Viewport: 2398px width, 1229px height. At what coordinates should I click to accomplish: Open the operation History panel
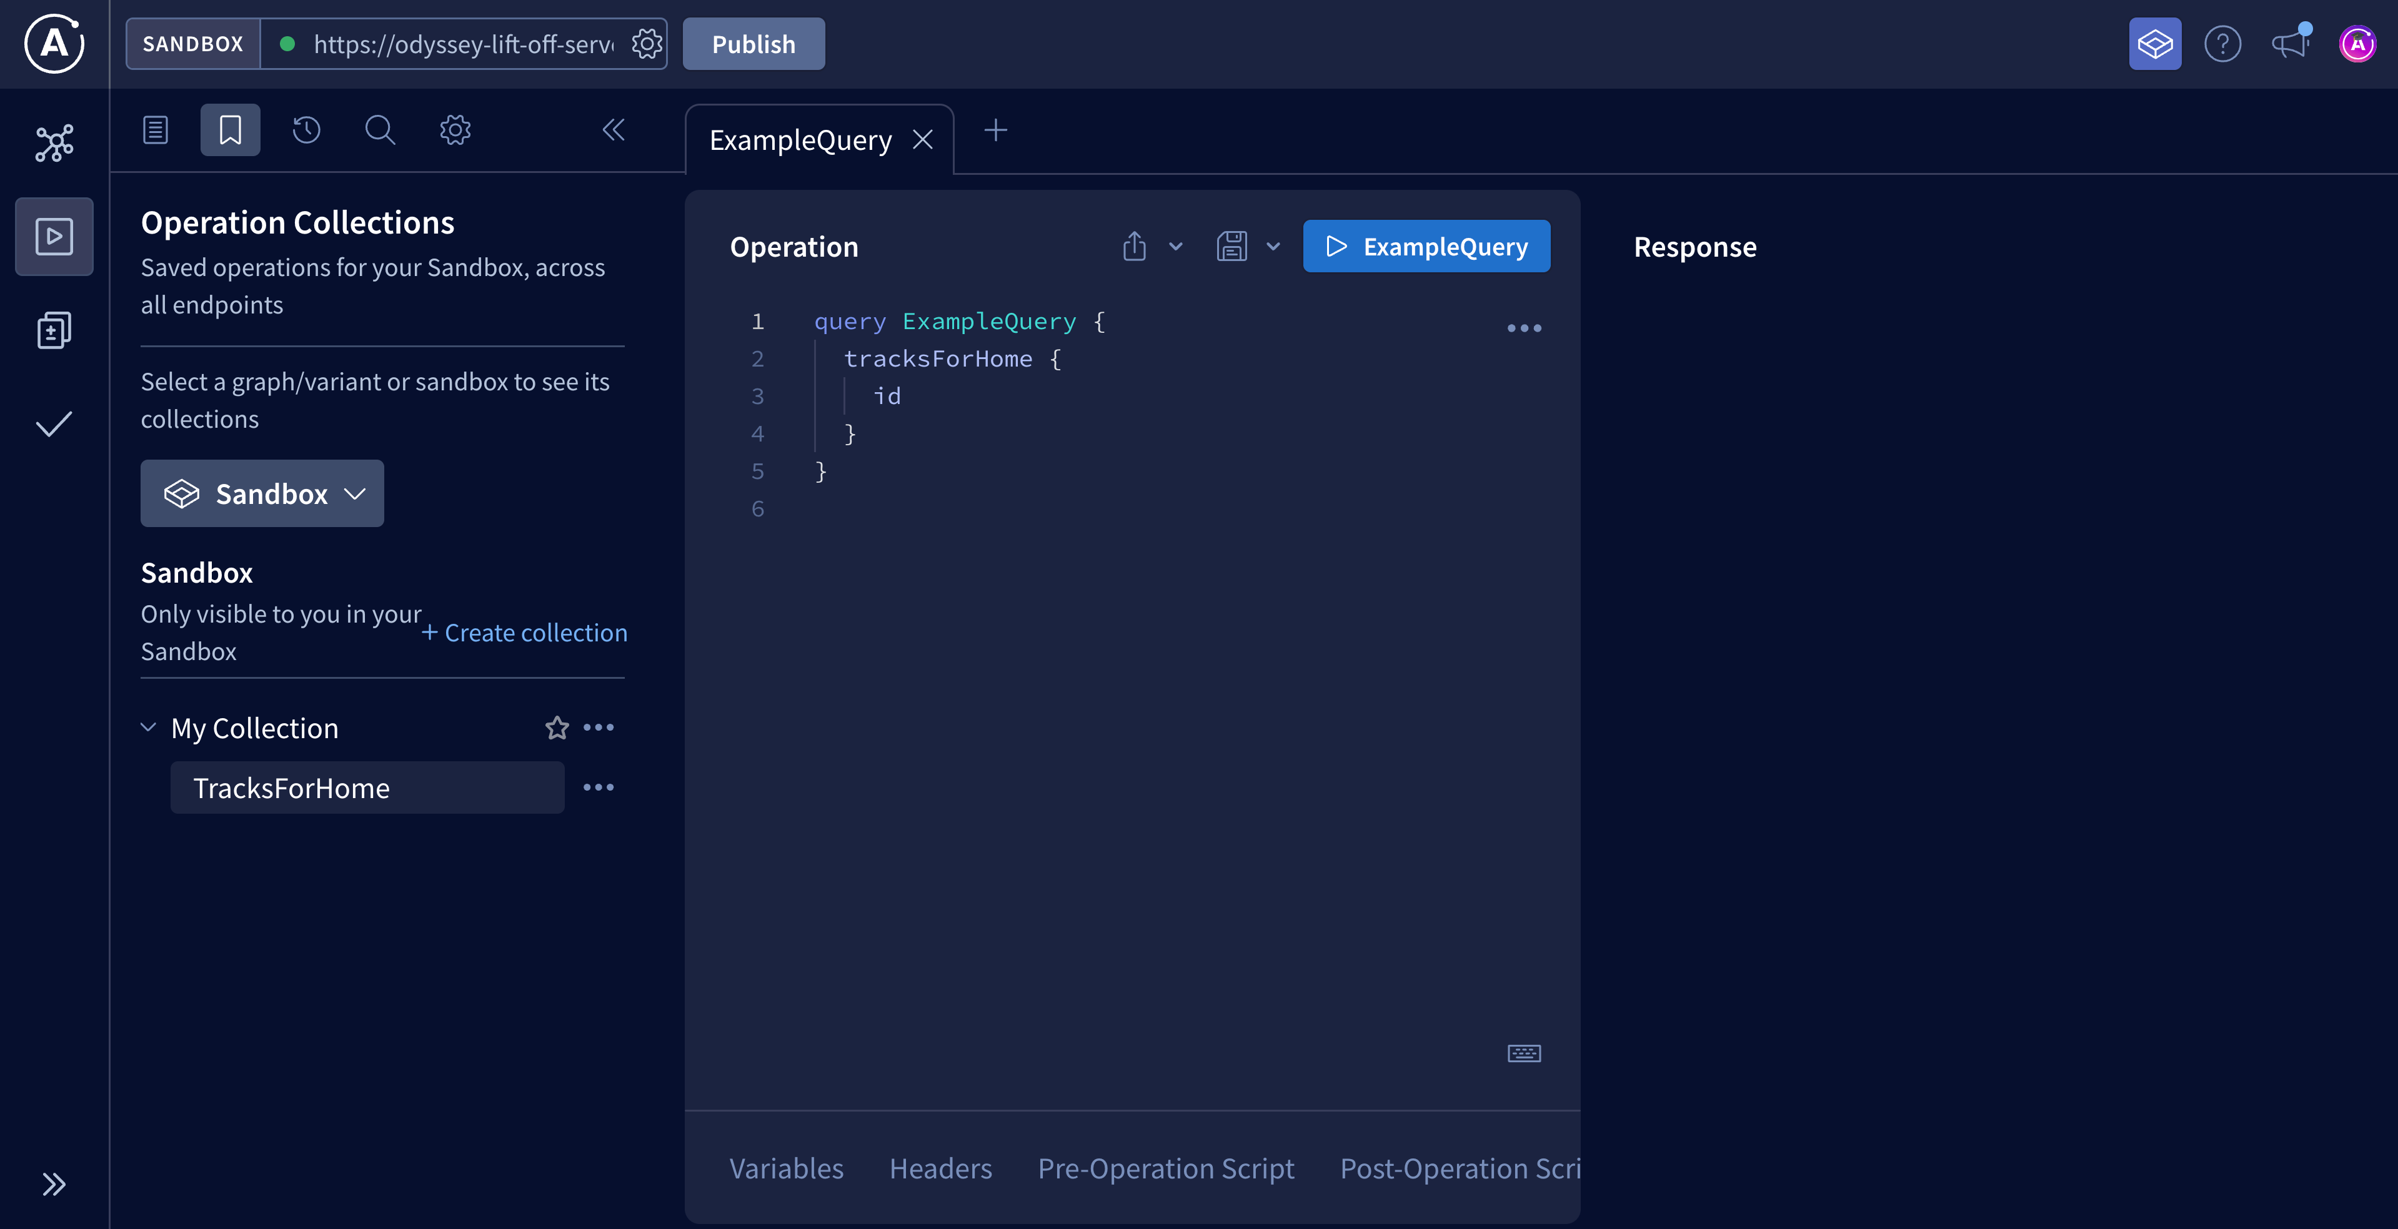(x=306, y=131)
